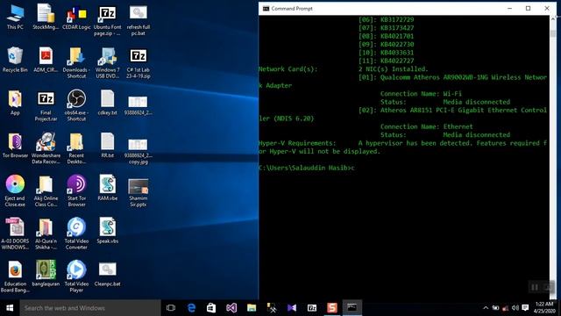Switch to the Snagit taskbar app
The height and width of the screenshot is (316, 561).
click(x=332, y=308)
